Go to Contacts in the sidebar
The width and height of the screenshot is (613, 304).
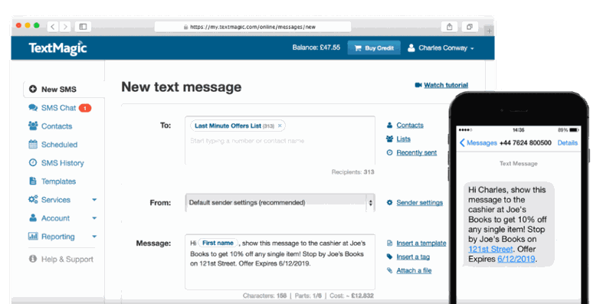[57, 126]
